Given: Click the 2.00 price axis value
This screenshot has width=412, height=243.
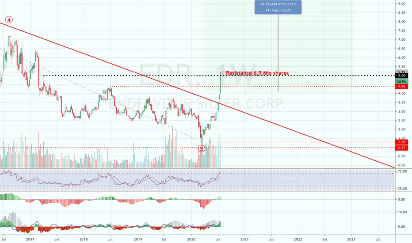Looking at the screenshot, I should click(x=401, y=129).
